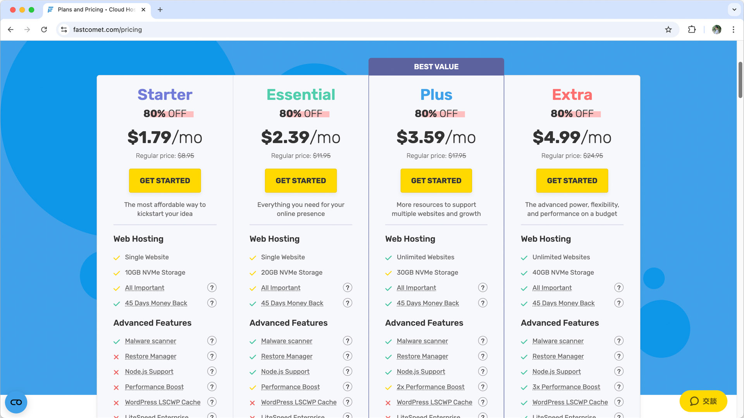View site information icon in address bar
744x418 pixels.
(x=64, y=30)
